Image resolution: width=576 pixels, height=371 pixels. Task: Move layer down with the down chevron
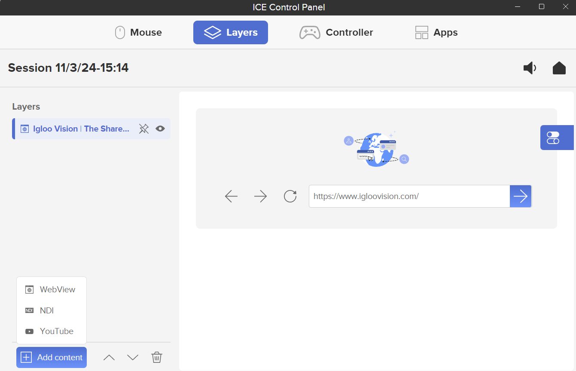[133, 357]
